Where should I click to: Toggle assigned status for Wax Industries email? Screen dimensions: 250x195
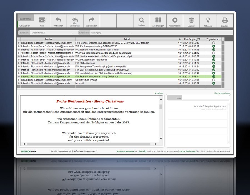click(x=214, y=53)
